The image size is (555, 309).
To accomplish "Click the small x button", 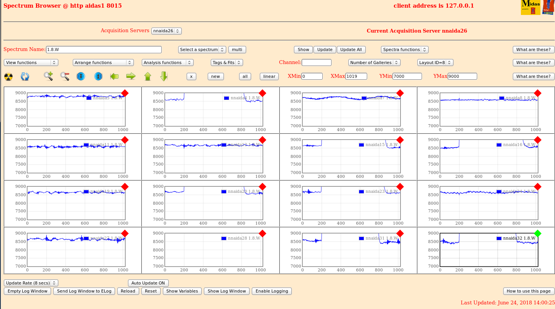I will (191, 76).
